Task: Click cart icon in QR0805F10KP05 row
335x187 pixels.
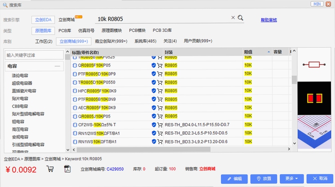Action: point(160,65)
